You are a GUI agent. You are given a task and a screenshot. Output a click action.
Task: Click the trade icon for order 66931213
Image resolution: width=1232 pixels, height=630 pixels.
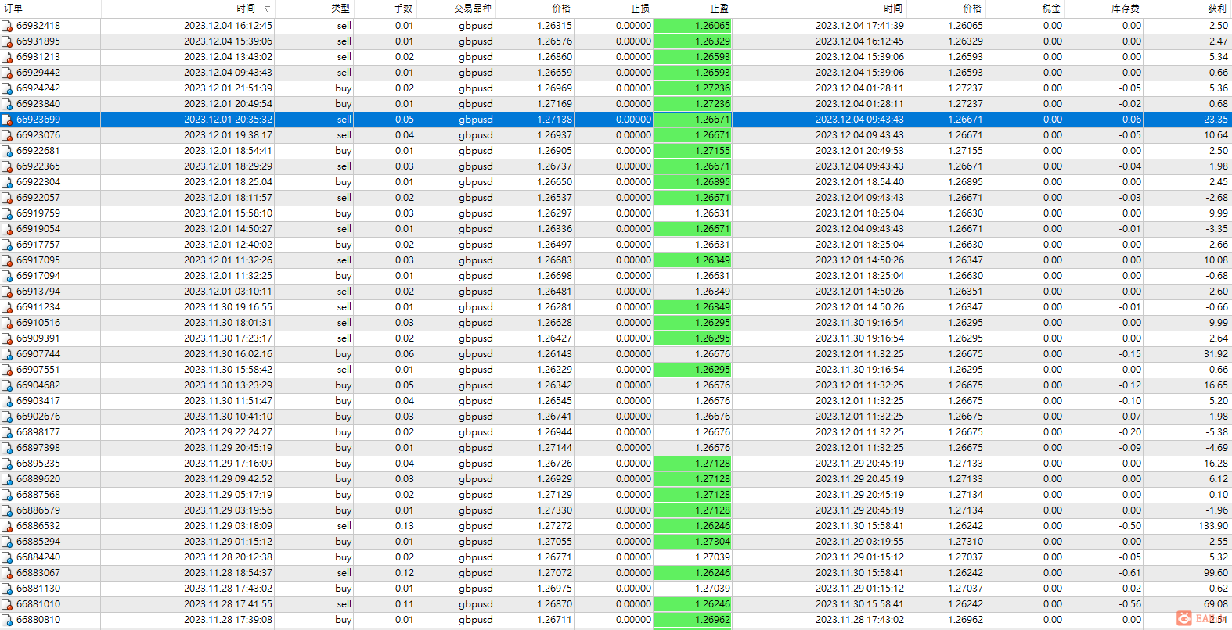(7, 57)
